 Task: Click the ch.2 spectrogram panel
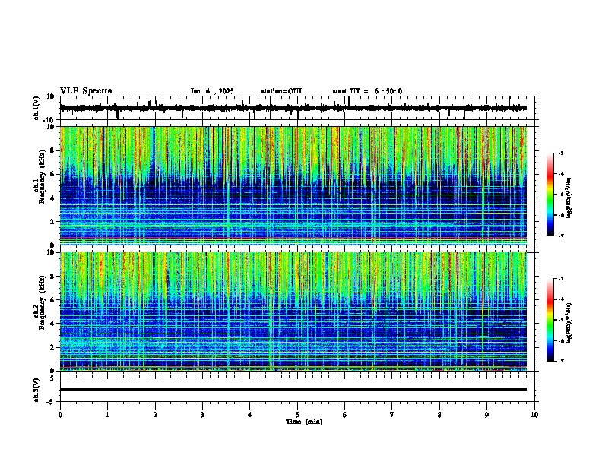[293, 312]
